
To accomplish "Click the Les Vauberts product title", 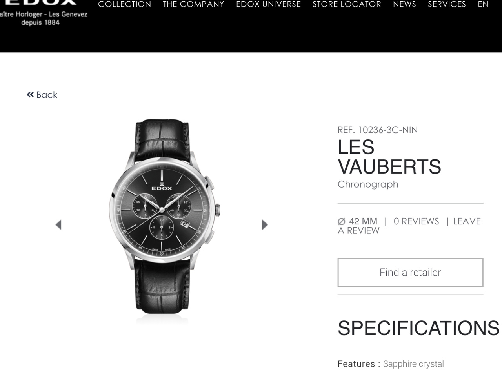I will pos(389,157).
